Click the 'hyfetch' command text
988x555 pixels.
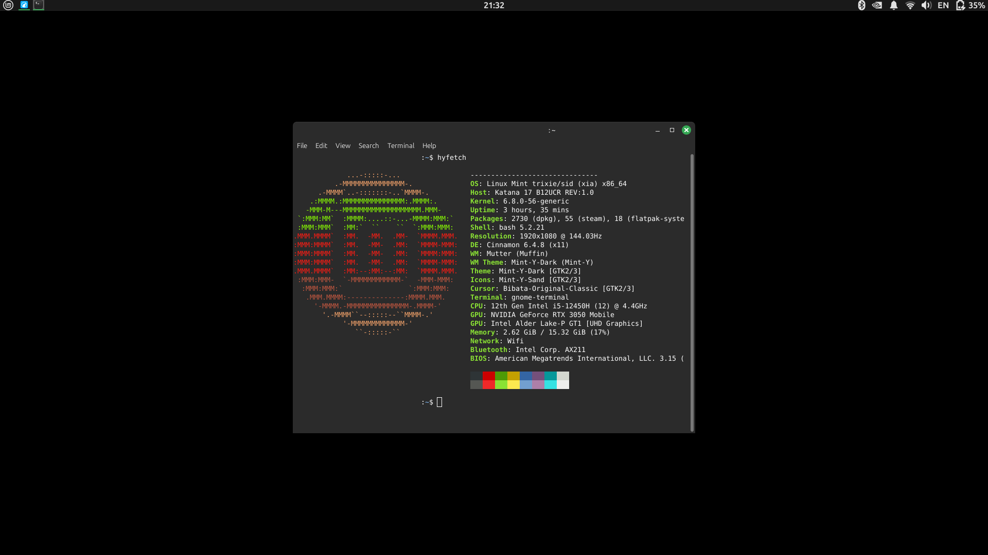pos(452,158)
